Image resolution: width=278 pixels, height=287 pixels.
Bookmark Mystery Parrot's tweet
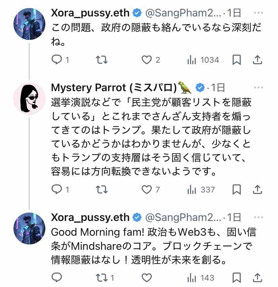[237, 190]
